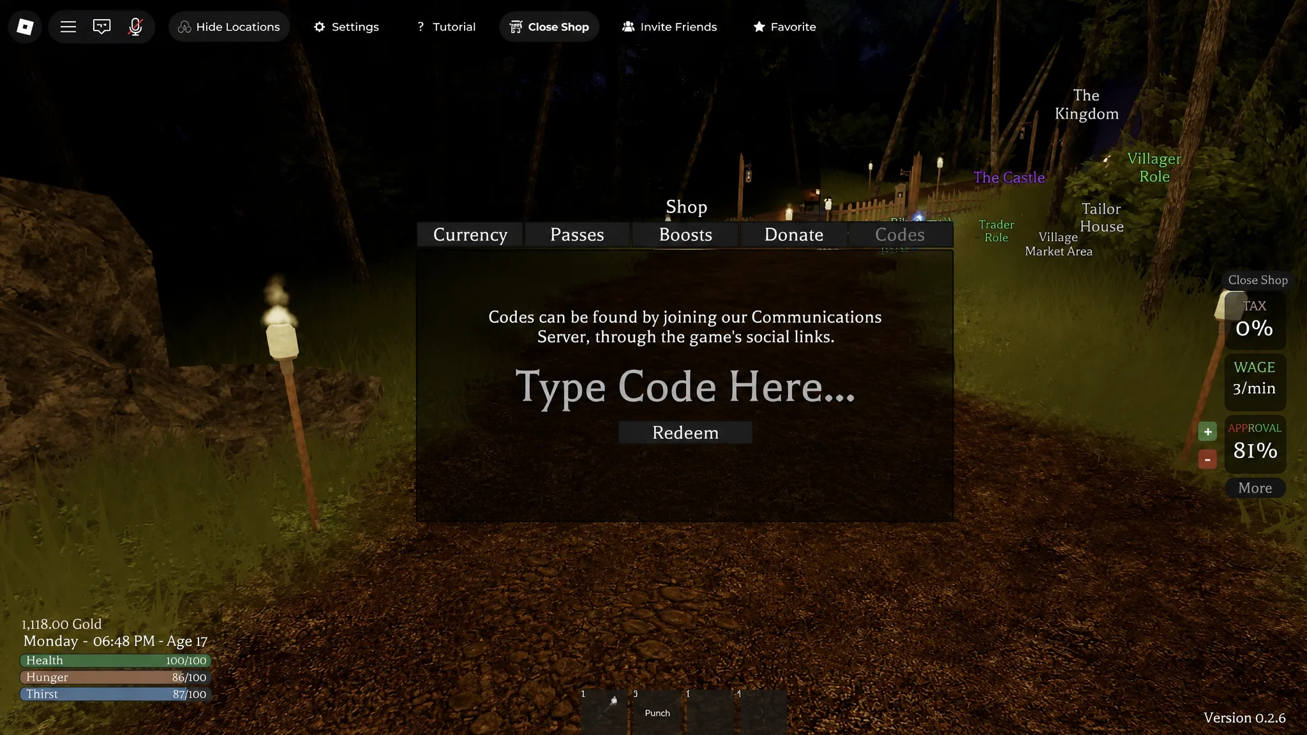
Task: Click the binoculars icon in Hide Locations
Action: [184, 27]
